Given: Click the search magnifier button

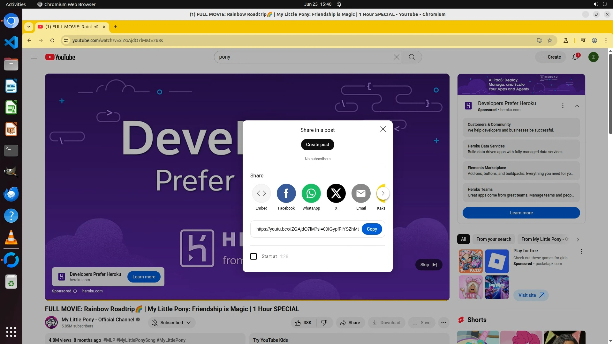Looking at the screenshot, I should 412,57.
